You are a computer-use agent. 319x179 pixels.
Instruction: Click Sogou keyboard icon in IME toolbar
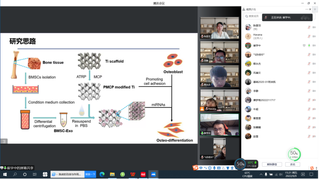[219, 168]
